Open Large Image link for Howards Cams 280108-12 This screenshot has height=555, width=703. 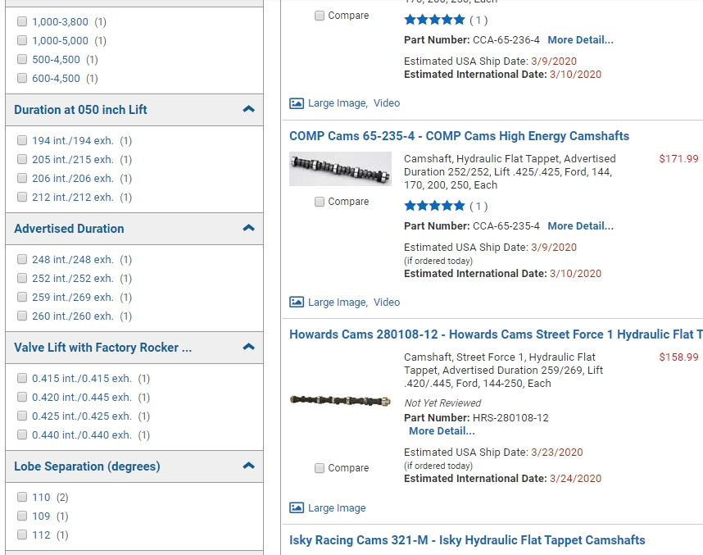pos(337,508)
